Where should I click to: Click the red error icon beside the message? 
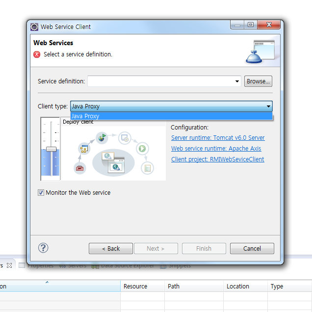click(37, 54)
